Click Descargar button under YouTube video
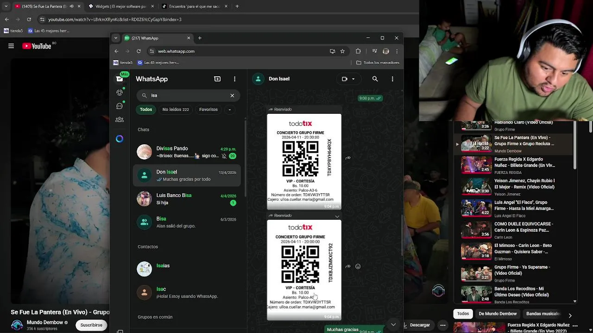Viewport: 593px width, 333px height. [x=417, y=325]
